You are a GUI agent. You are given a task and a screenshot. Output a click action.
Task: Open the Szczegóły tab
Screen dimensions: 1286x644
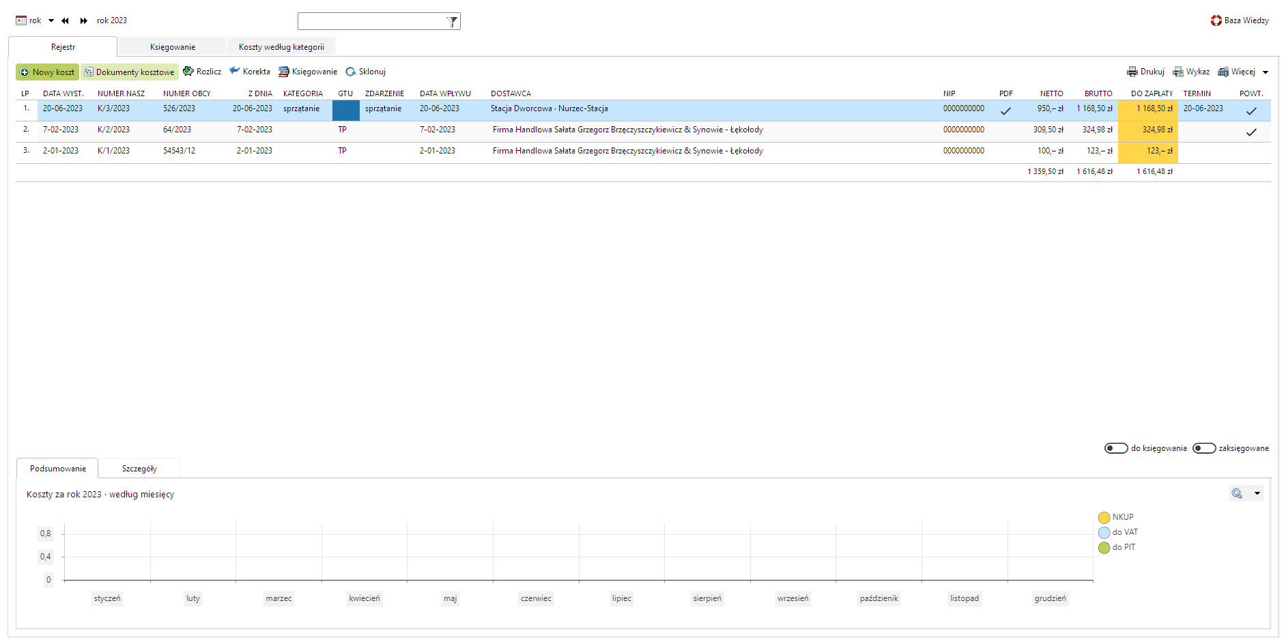(139, 469)
